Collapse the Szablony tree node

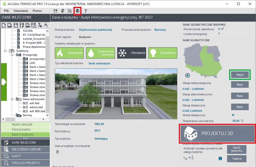point(5,51)
